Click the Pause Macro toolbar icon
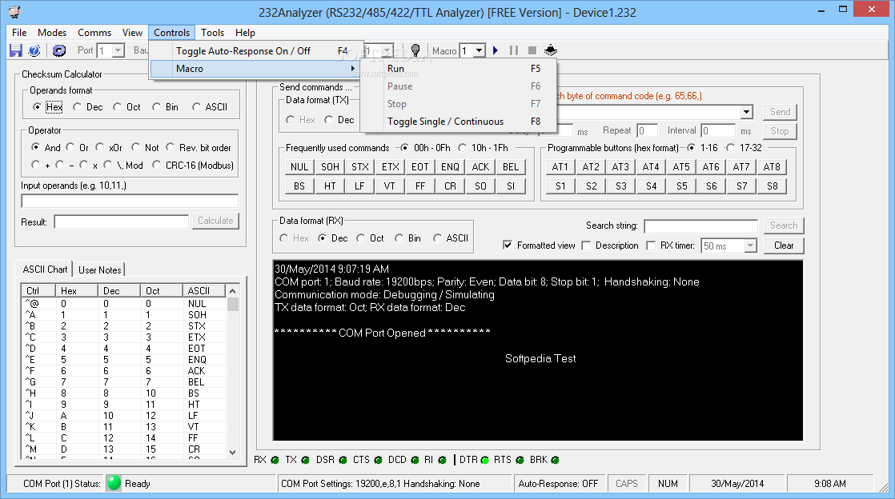The image size is (895, 499). (514, 50)
